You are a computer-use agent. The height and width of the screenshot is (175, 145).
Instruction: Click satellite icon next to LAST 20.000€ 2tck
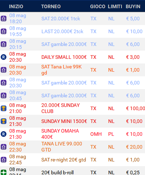[4, 31]
